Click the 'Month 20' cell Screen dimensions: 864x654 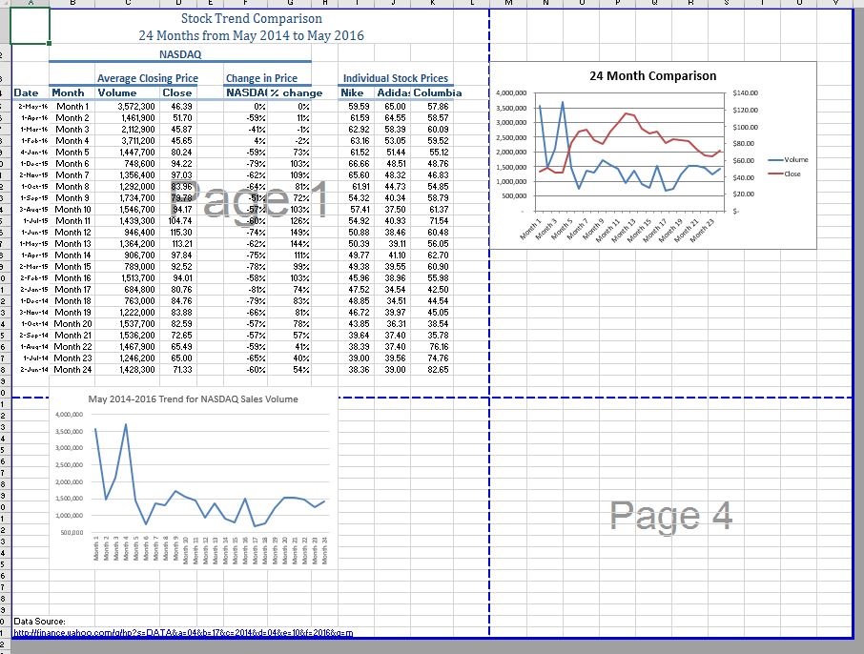tap(72, 324)
